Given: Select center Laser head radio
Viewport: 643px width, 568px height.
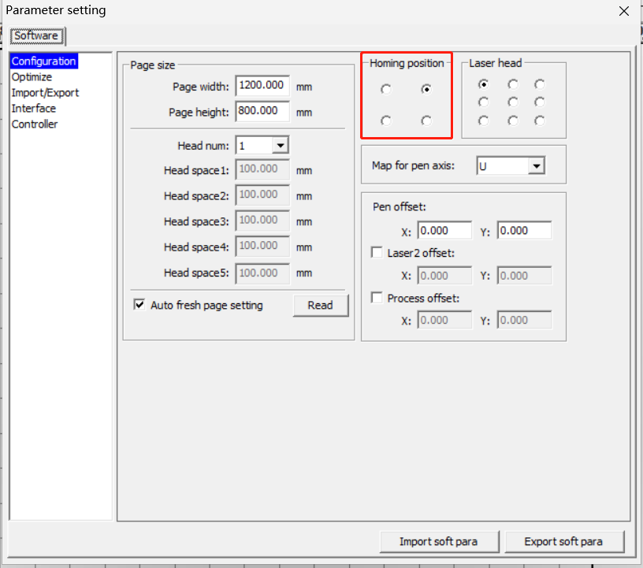Looking at the screenshot, I should point(513,102).
